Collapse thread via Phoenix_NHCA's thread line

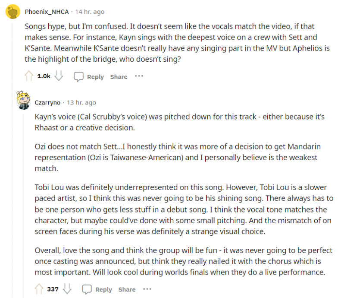[13, 158]
